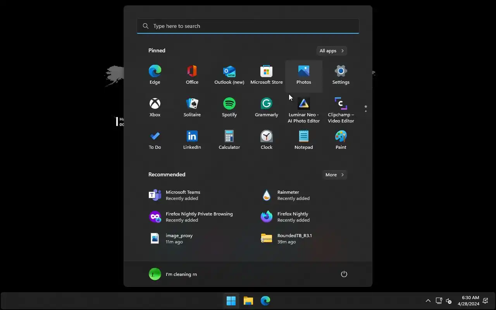Open the user account menu "I'm cleaning rn"
496x310 pixels.
173,274
